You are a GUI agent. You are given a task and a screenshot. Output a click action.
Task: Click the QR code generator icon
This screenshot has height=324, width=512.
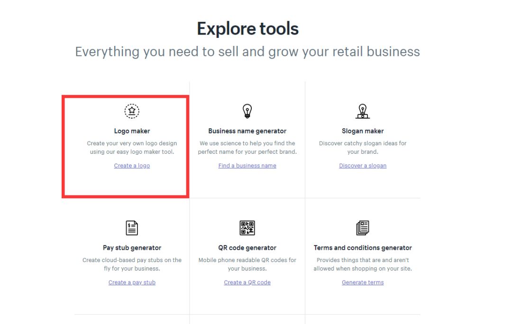click(247, 228)
